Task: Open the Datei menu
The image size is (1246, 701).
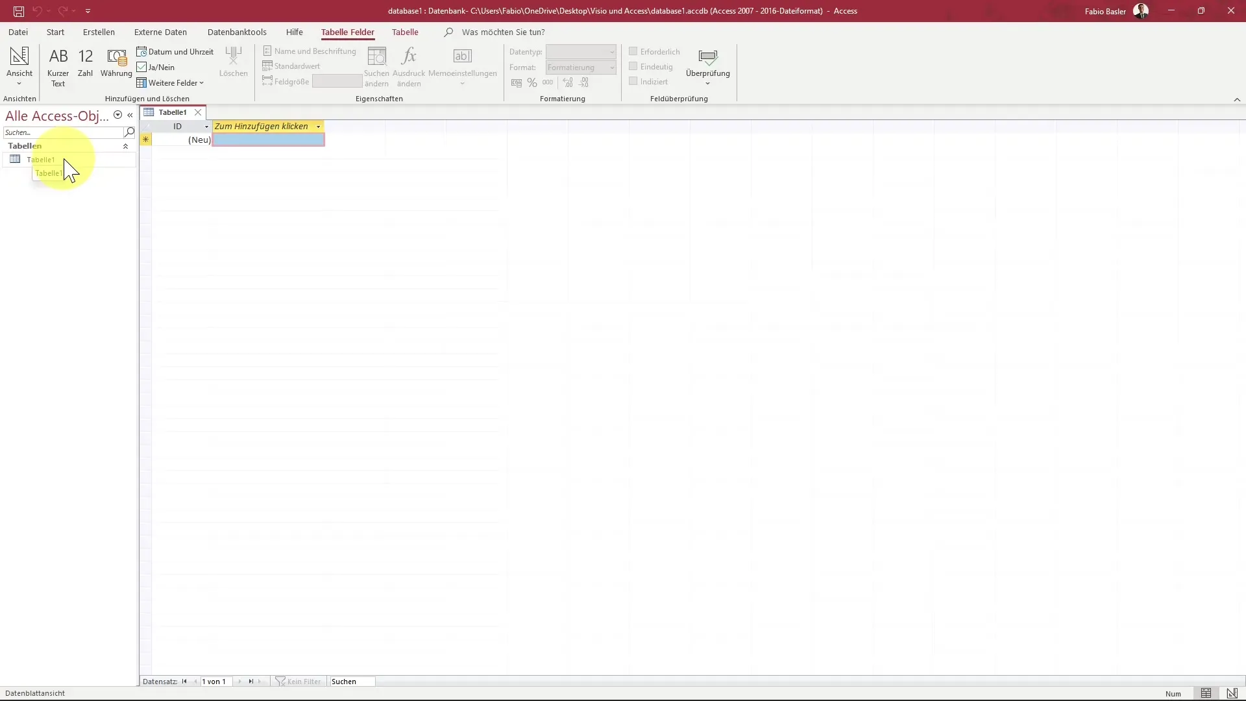Action: 18,32
